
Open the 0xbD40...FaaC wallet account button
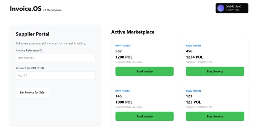pyautogui.click(x=232, y=8)
